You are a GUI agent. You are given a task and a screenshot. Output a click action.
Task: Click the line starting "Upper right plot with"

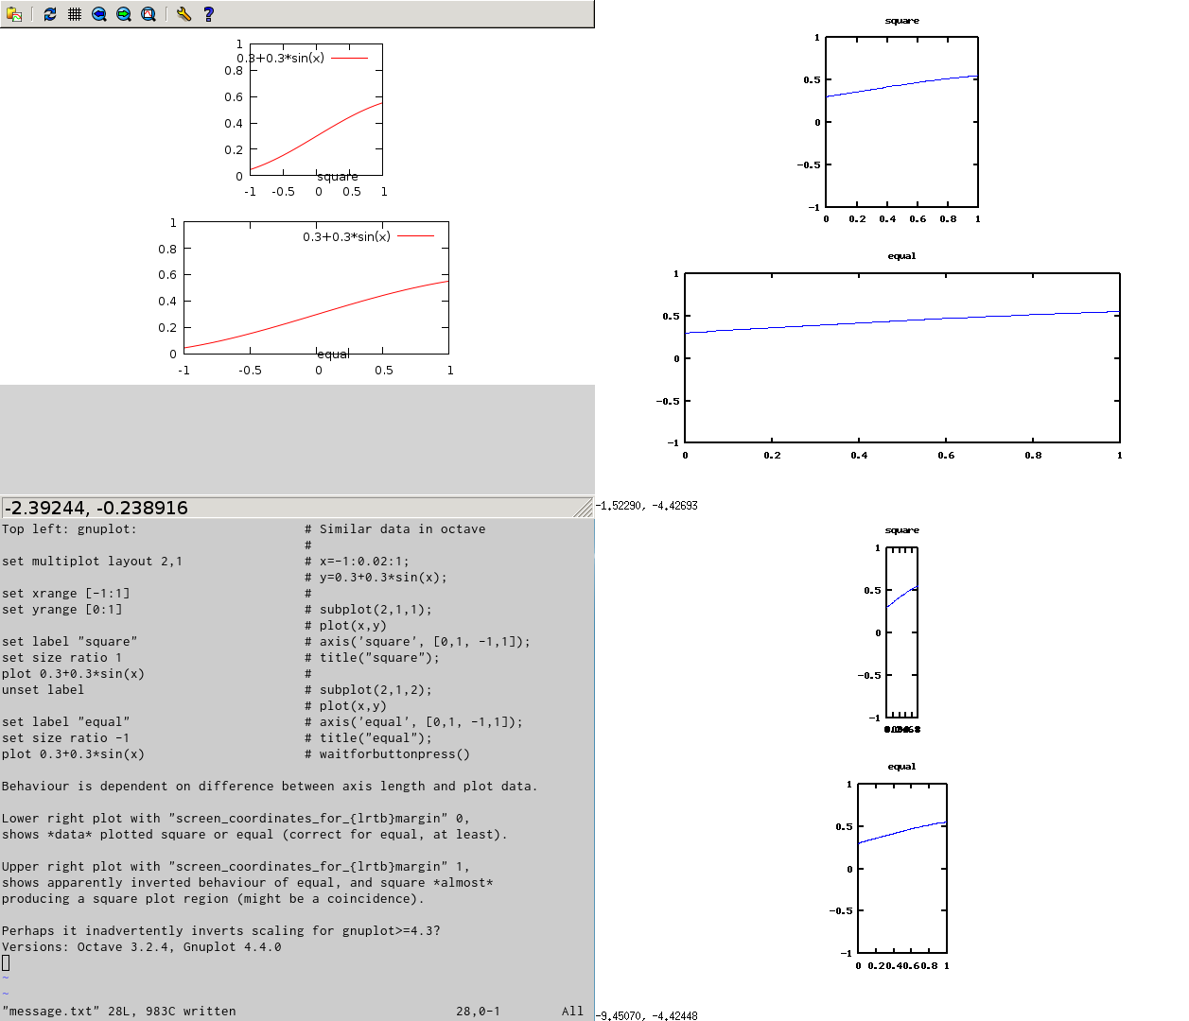236,867
